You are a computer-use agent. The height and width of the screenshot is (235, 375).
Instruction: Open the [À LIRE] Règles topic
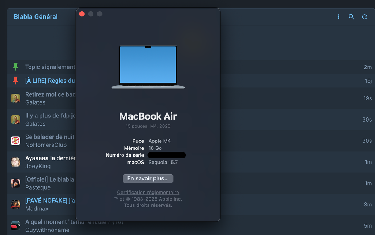50,81
